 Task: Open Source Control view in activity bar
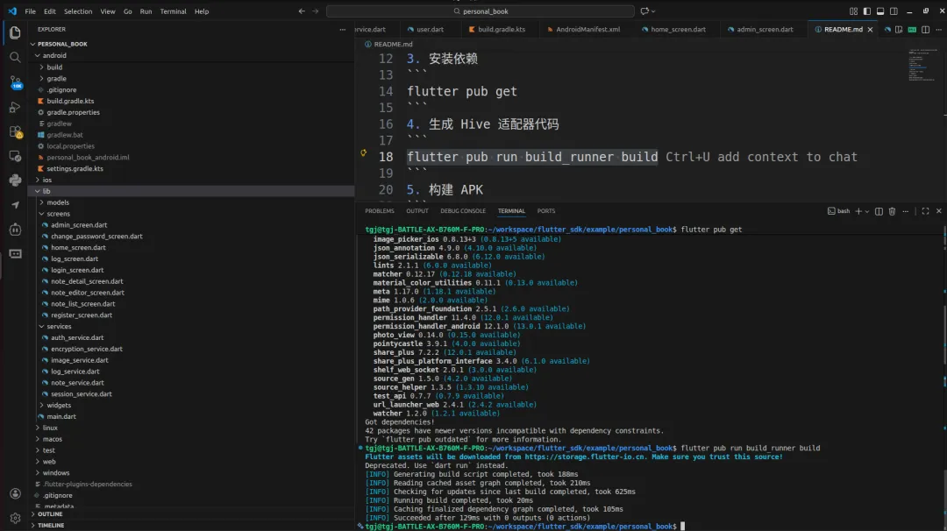pyautogui.click(x=15, y=82)
